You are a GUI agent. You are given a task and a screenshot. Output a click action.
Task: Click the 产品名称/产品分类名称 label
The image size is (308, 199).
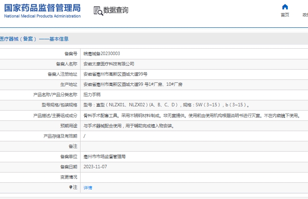55,95
